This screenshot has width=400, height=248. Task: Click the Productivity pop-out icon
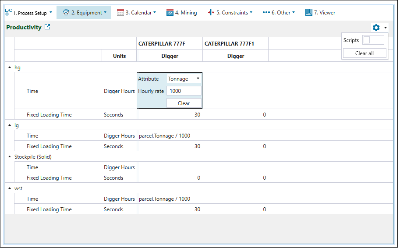(47, 27)
